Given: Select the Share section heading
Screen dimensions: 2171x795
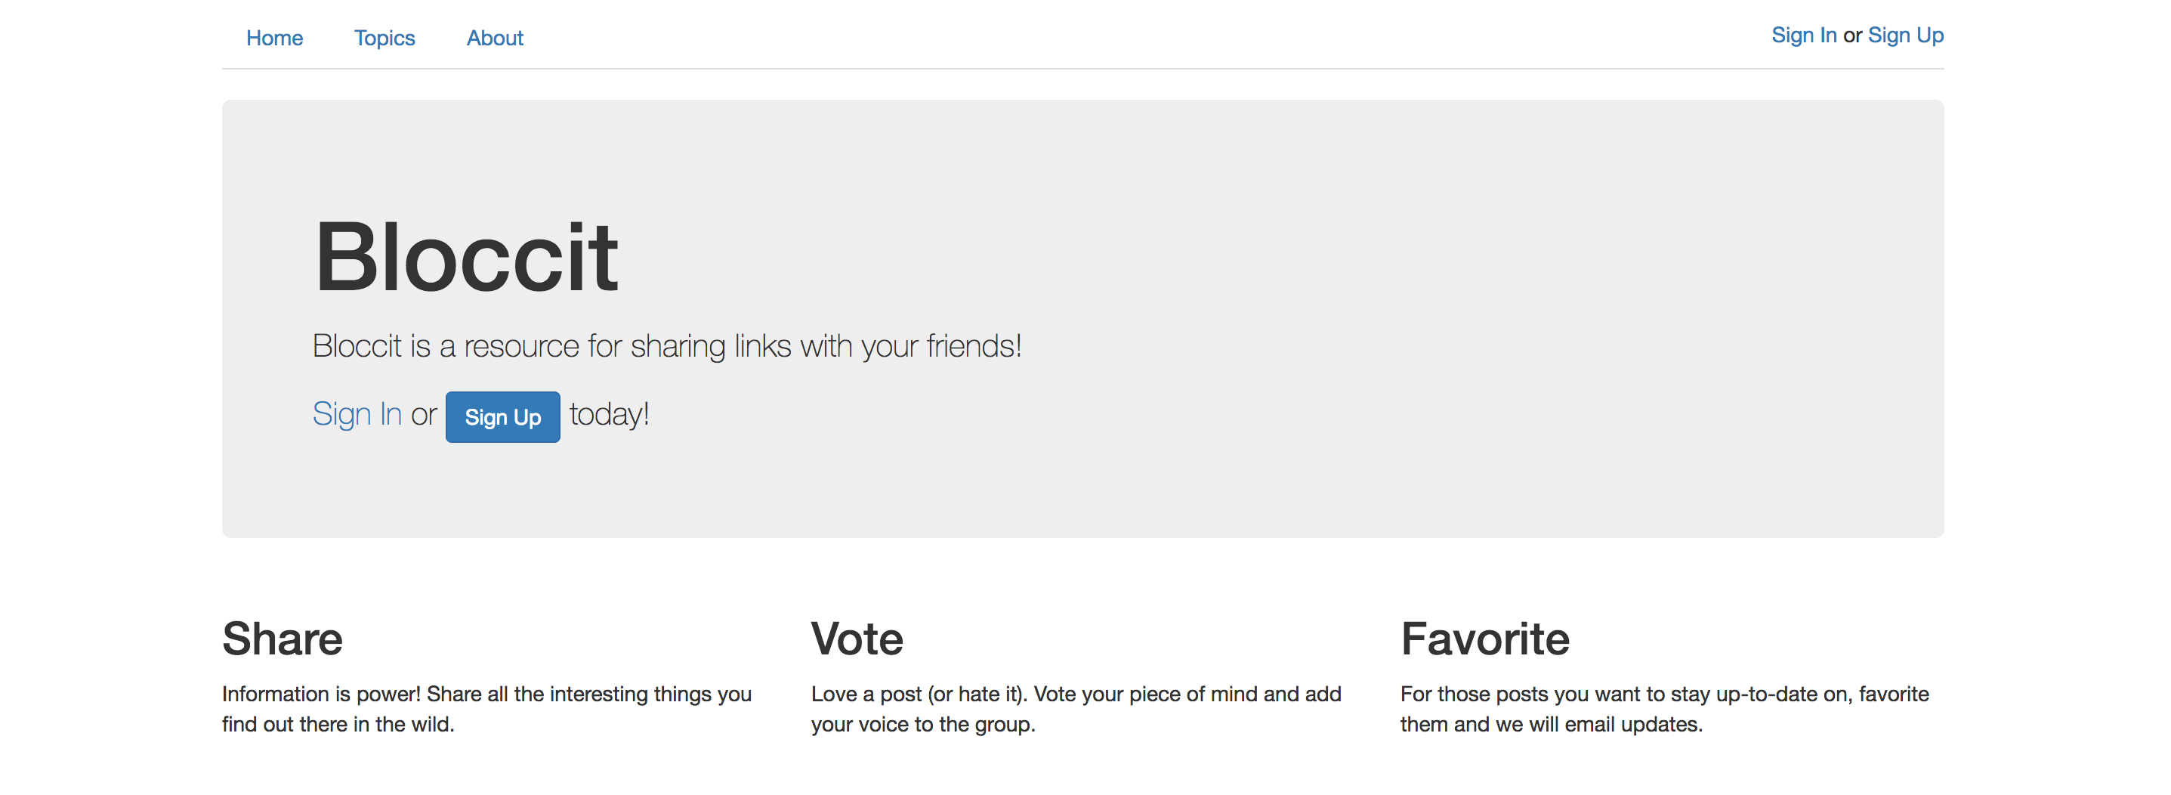Looking at the screenshot, I should tap(283, 639).
